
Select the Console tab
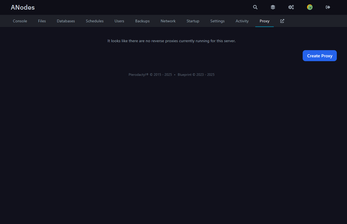20,21
